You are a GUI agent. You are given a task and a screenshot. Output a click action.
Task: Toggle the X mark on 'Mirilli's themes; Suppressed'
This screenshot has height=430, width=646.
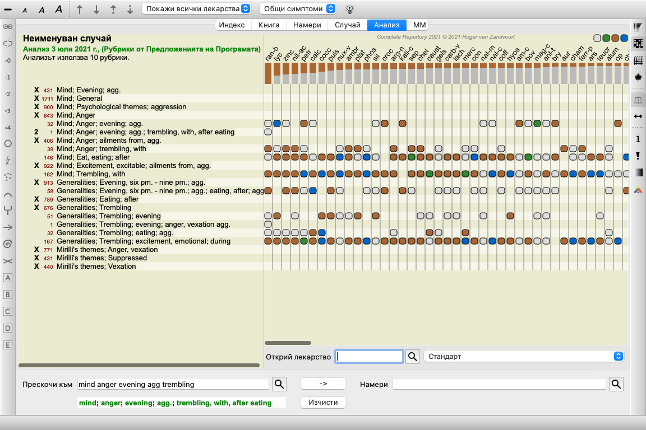[x=36, y=258]
